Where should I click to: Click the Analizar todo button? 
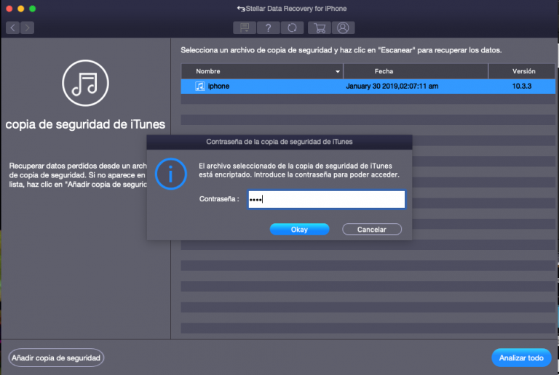(x=521, y=358)
